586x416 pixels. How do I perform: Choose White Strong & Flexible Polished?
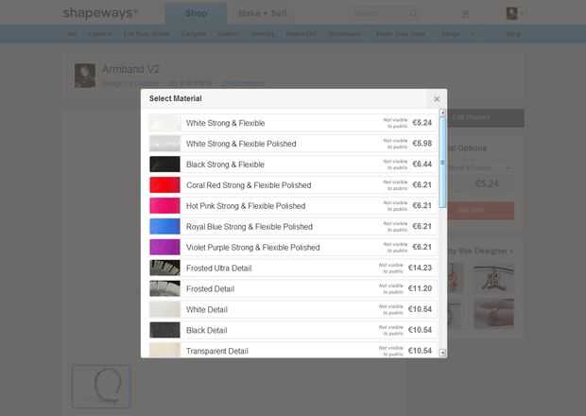(293, 144)
